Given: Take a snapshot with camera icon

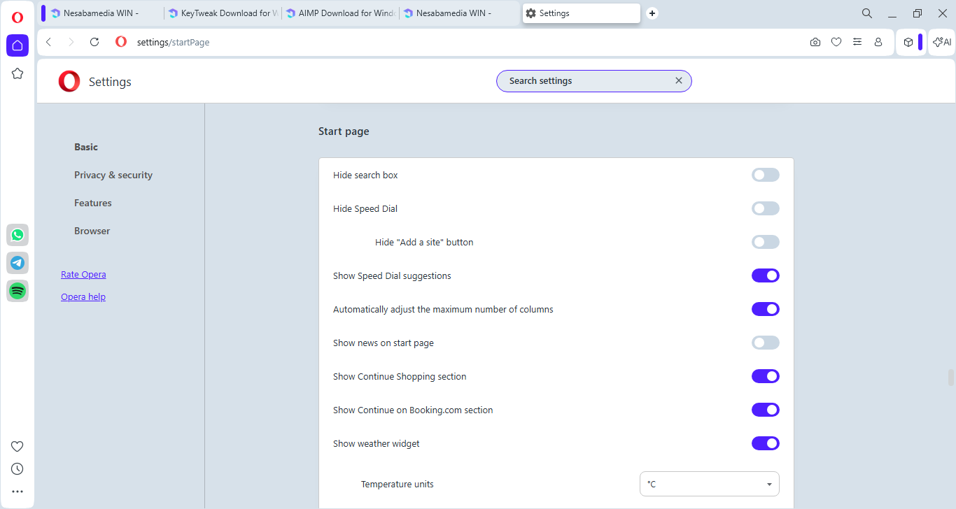Looking at the screenshot, I should 815,42.
